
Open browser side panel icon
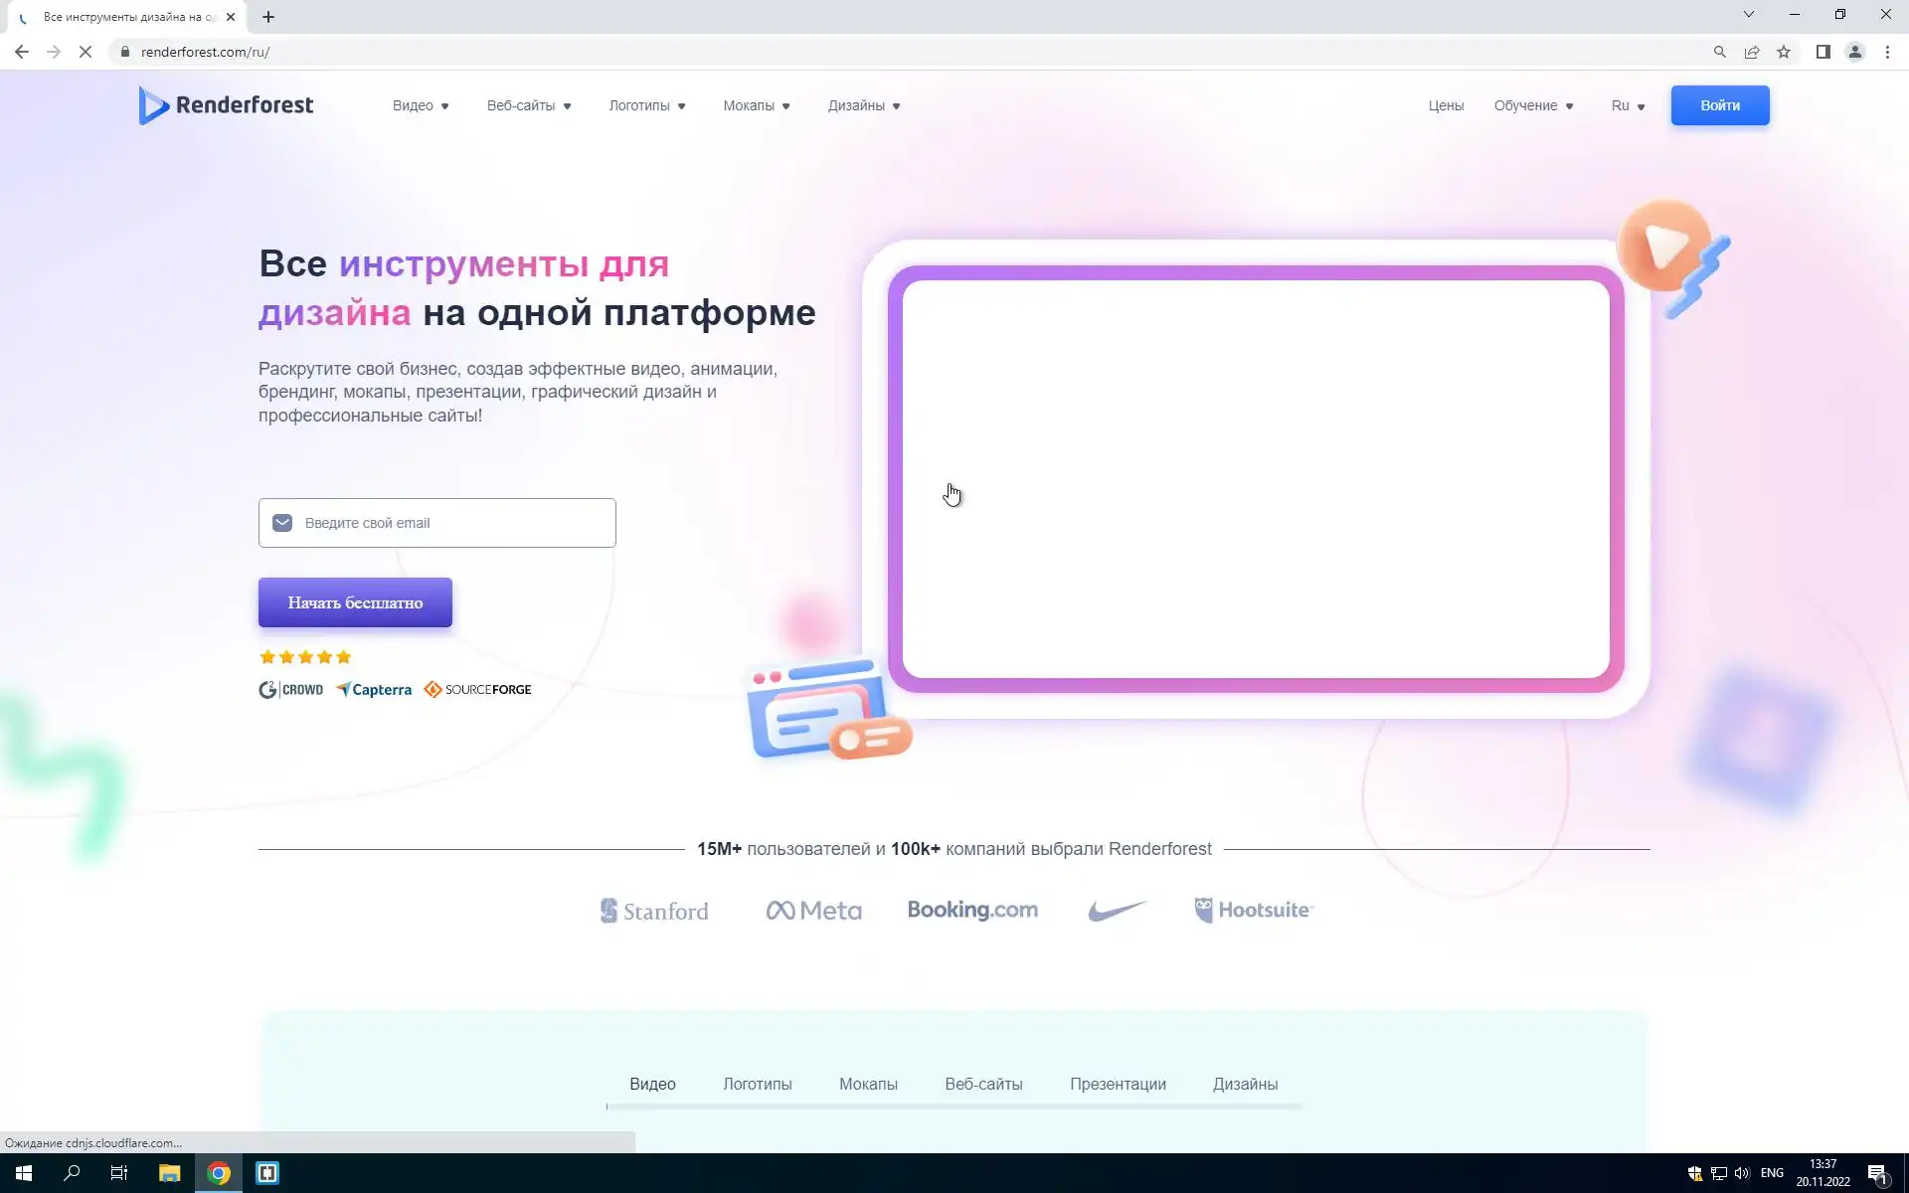point(1822,52)
